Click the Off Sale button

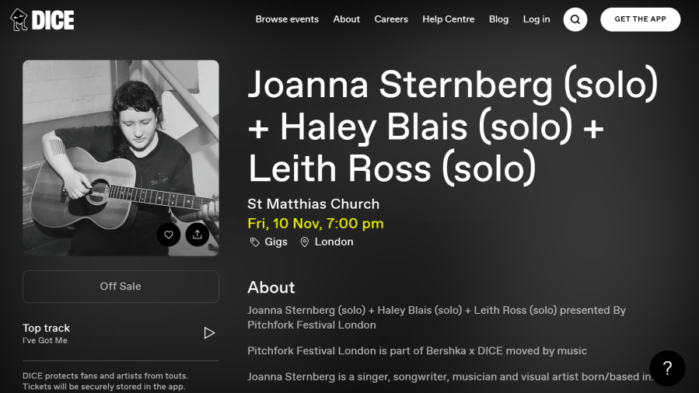coord(121,287)
